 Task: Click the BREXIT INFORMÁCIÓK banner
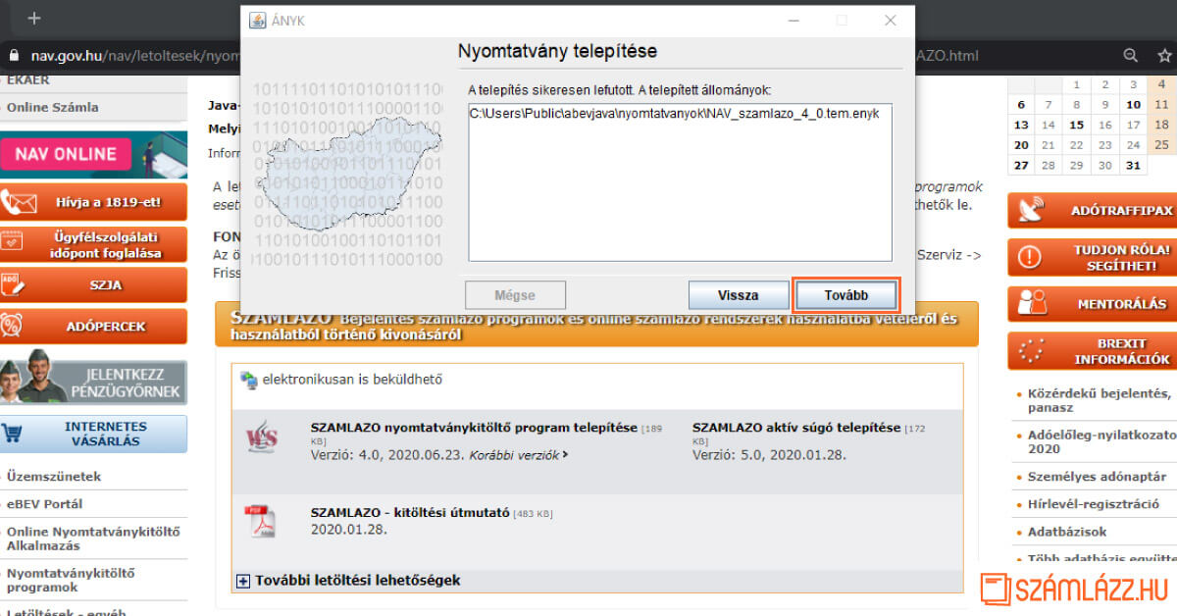tap(1091, 351)
